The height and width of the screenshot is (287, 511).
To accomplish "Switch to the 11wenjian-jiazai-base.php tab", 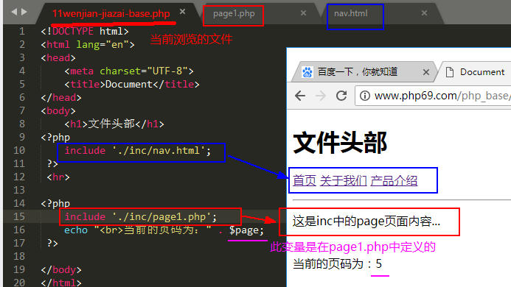I will point(111,14).
